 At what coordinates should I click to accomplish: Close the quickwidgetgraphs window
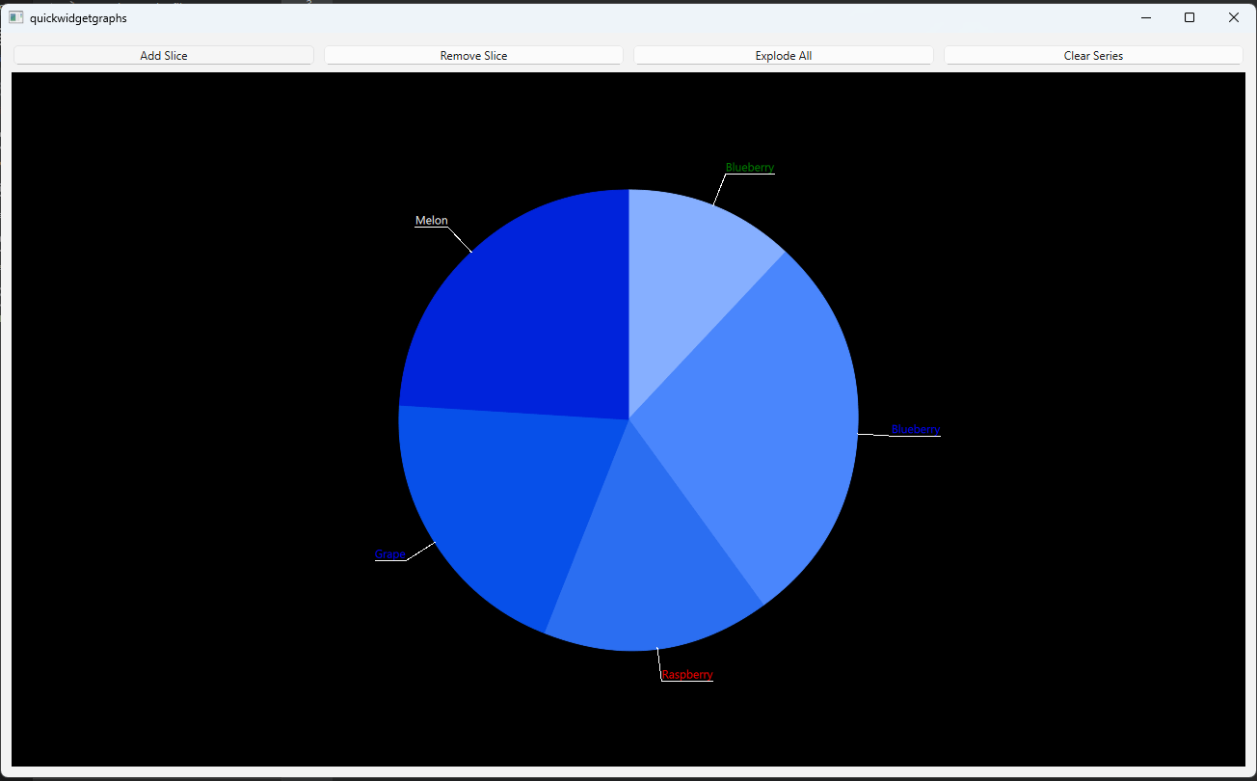pos(1233,17)
